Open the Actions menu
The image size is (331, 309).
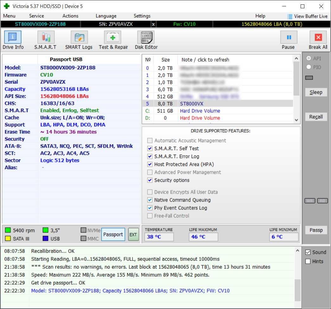coord(70,16)
